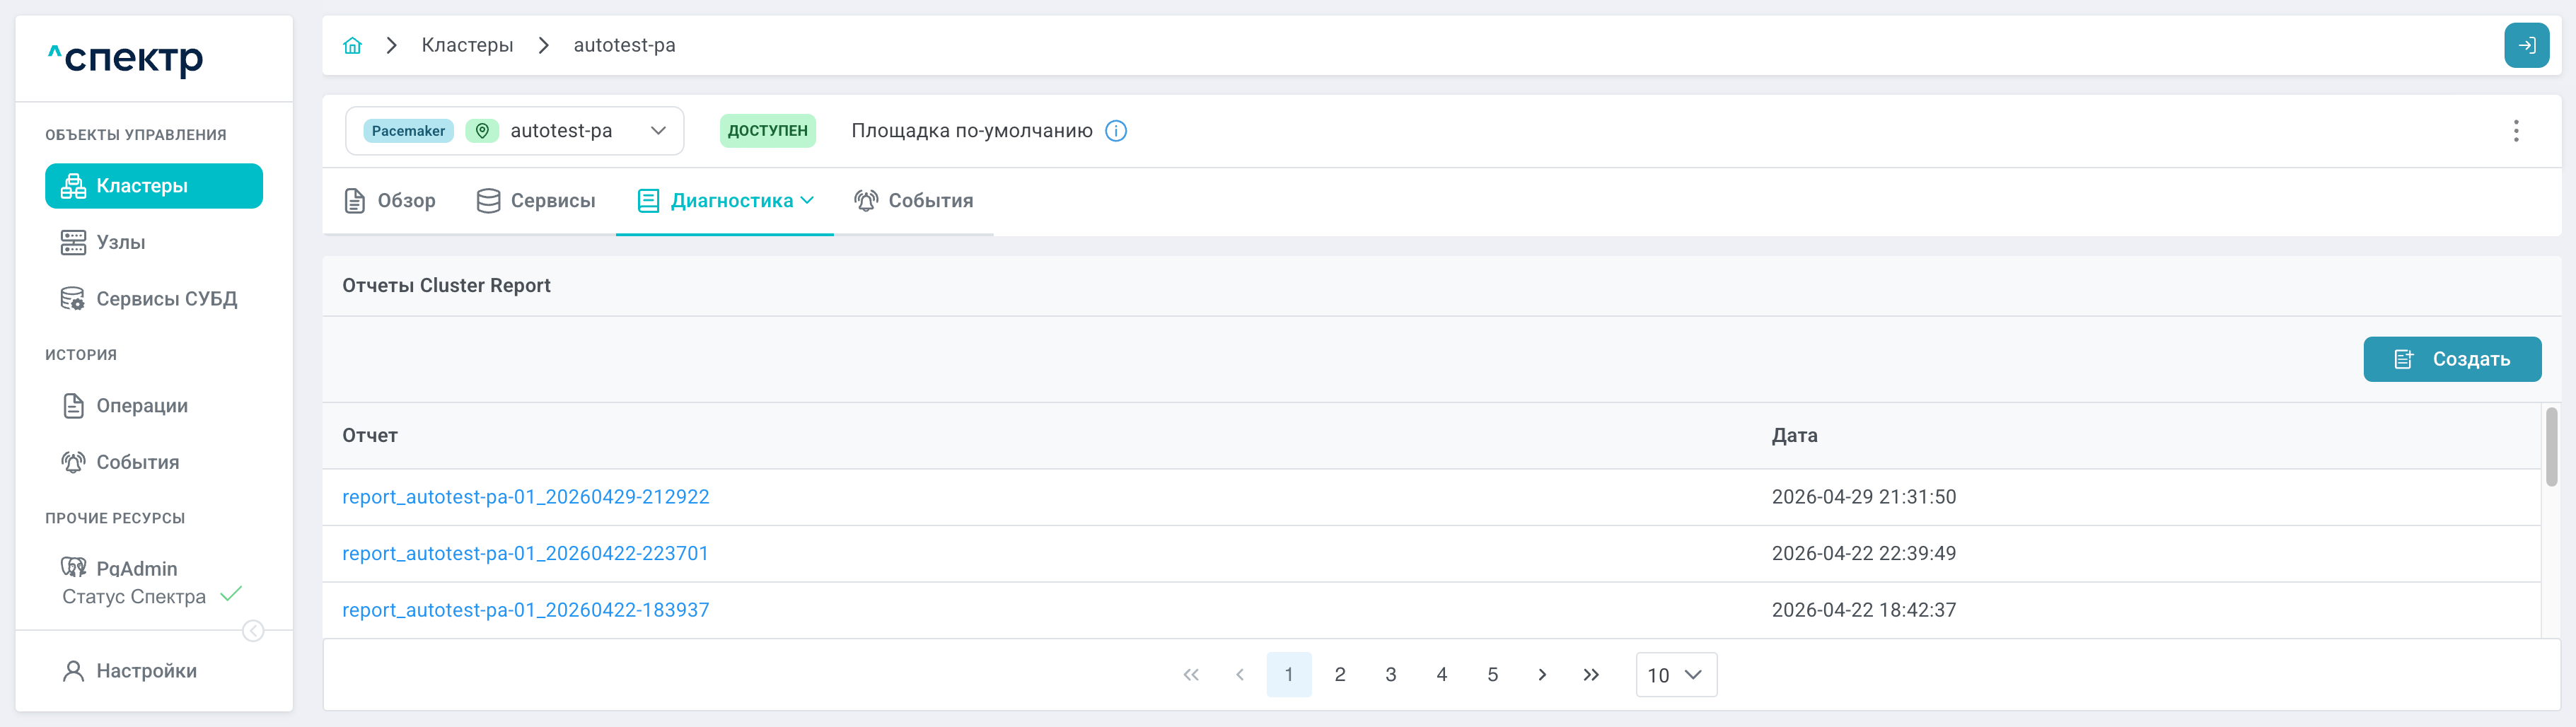Image resolution: width=2576 pixels, height=727 pixels.
Task: Open report_autotest-pa-01_20260422-183937
Action: (525, 610)
